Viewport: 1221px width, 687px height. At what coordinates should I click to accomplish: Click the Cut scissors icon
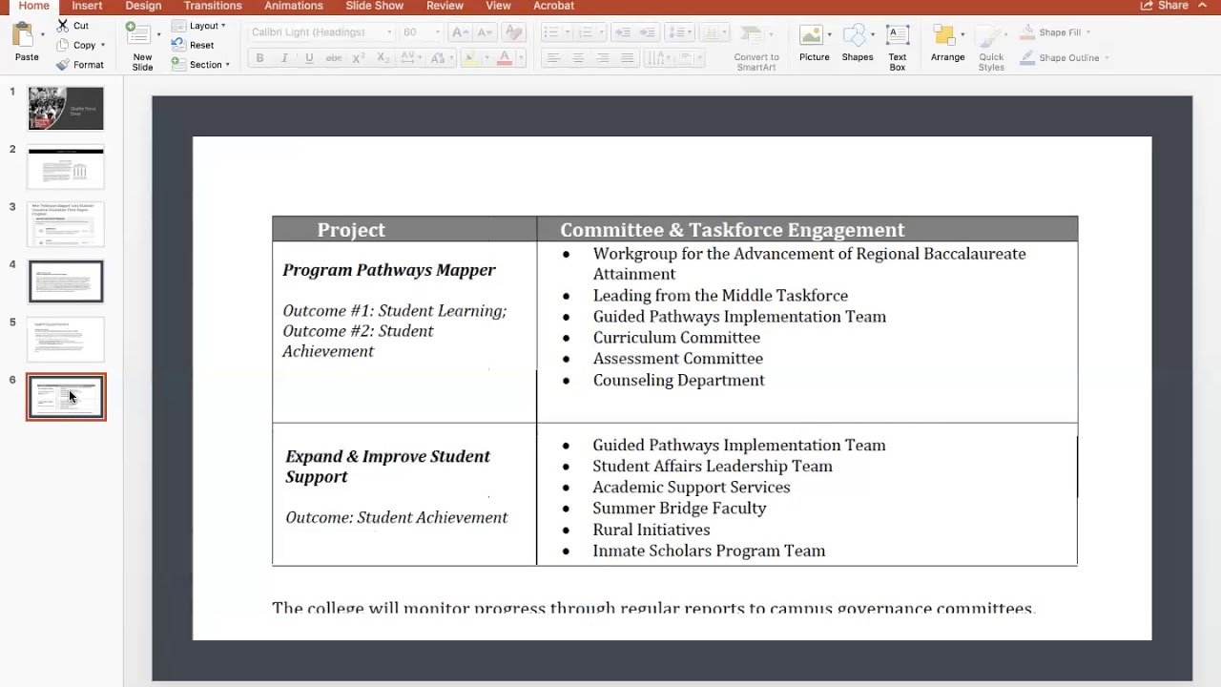pyautogui.click(x=63, y=26)
